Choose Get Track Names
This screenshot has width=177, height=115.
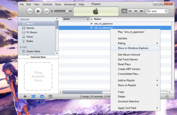135,60
